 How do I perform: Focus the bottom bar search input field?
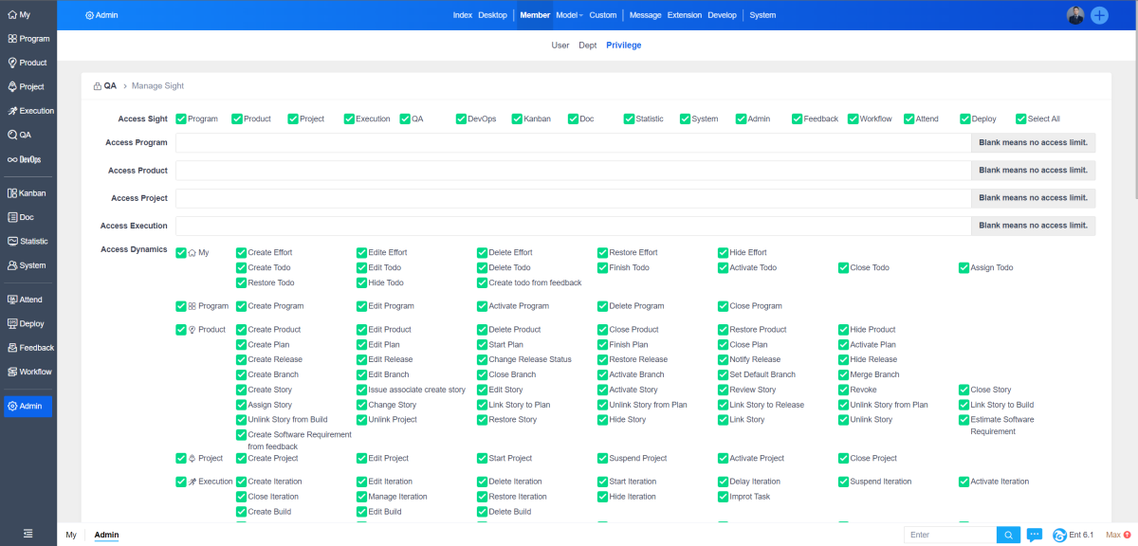(950, 535)
